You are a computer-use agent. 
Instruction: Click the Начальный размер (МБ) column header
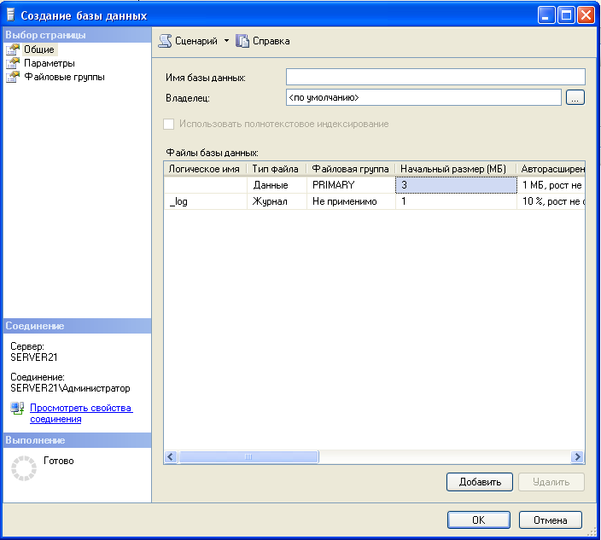click(x=456, y=169)
